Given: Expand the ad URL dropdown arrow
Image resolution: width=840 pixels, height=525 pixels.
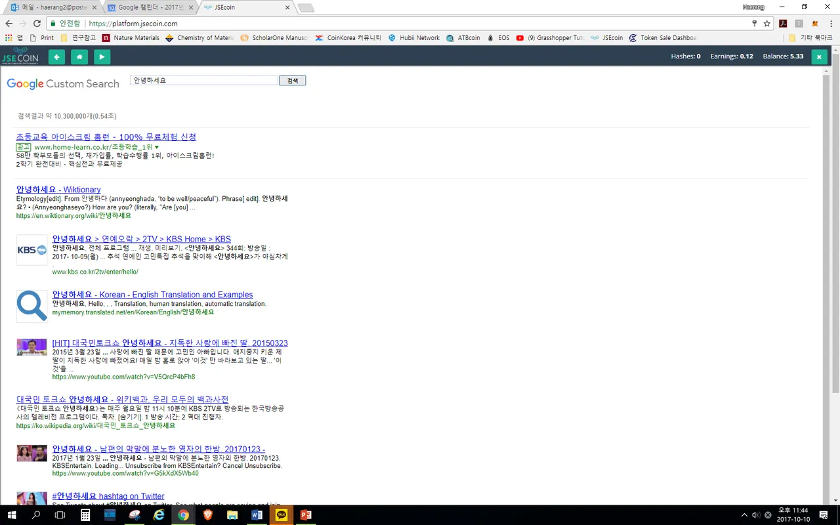Looking at the screenshot, I should point(157,147).
